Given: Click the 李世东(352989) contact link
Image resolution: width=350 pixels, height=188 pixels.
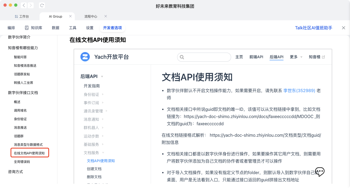Looking at the screenshot, I should [x=299, y=91].
